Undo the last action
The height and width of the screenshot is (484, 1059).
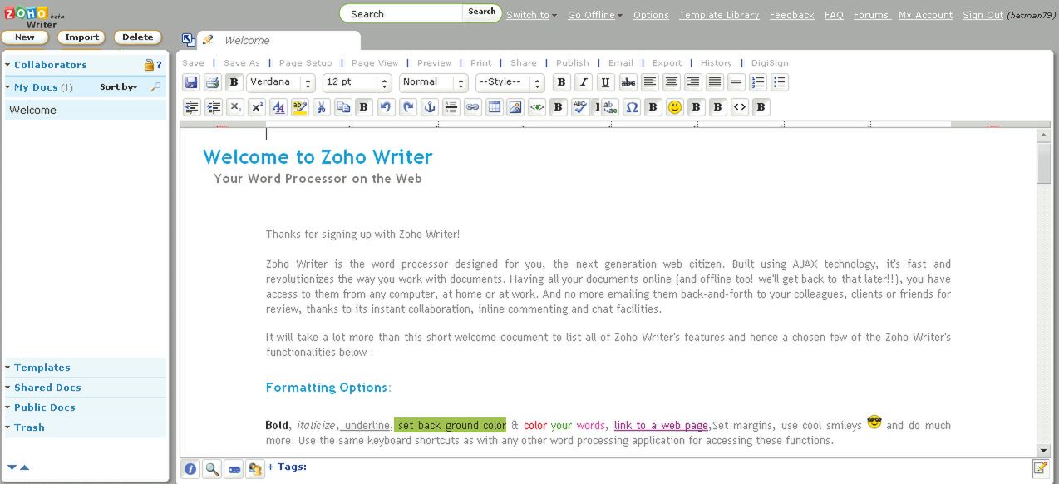click(x=387, y=107)
